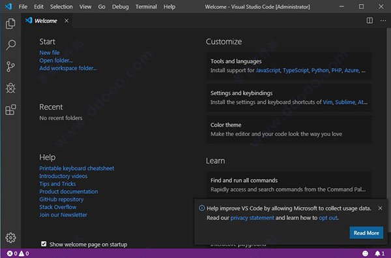391x258 pixels.
Task: Open the Go menu
Action: coord(102,7)
